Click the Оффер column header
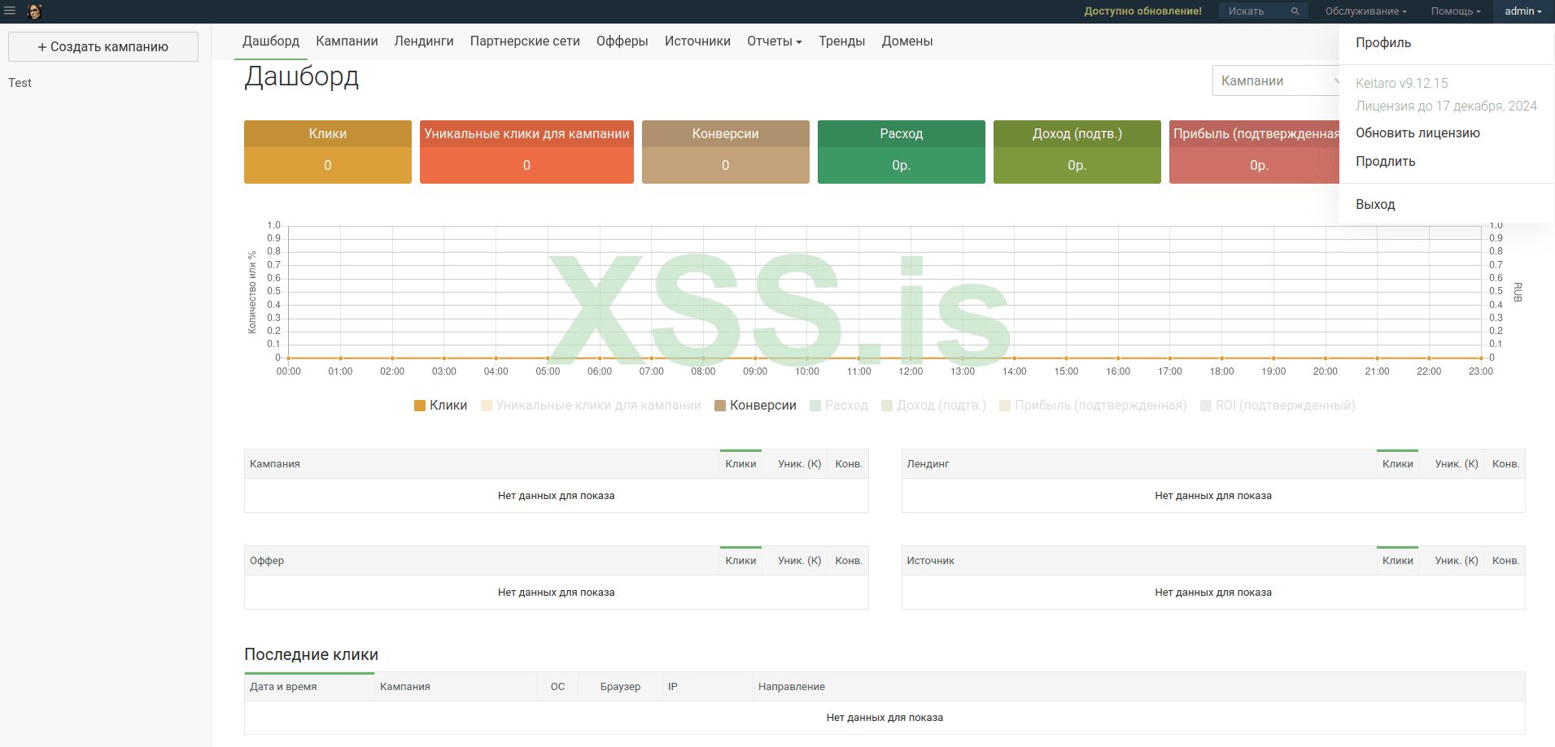 click(267, 561)
